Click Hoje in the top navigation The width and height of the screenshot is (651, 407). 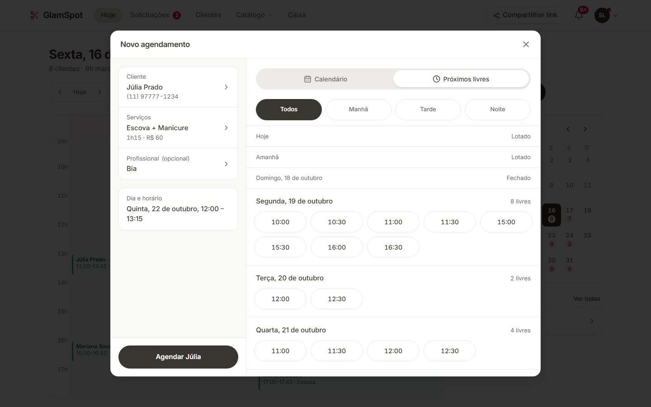(108, 15)
